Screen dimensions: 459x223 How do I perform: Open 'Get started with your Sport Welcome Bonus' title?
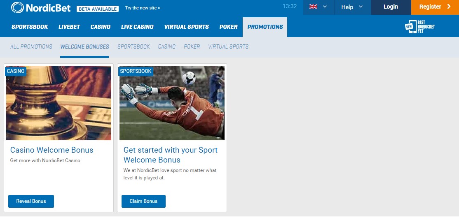tap(170, 155)
